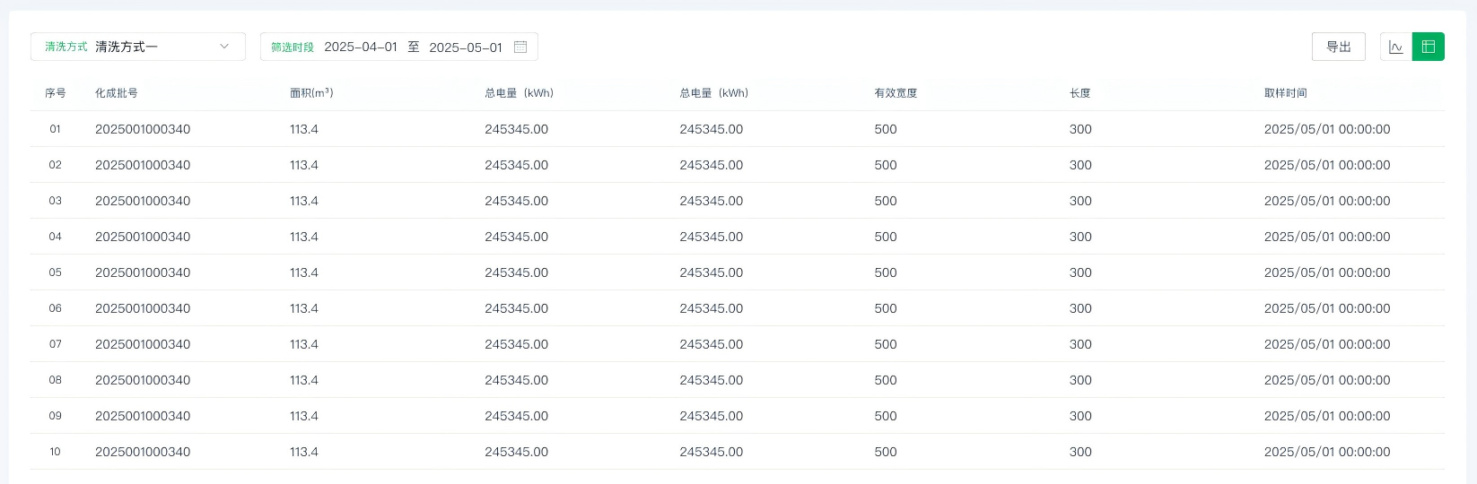
Task: Click the 面积(m³) column header
Action: [311, 93]
